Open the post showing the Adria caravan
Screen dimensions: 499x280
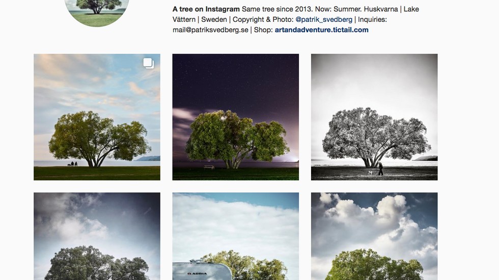point(235,236)
